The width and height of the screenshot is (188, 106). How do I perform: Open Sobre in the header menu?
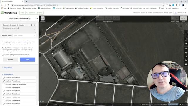(x=170, y=13)
